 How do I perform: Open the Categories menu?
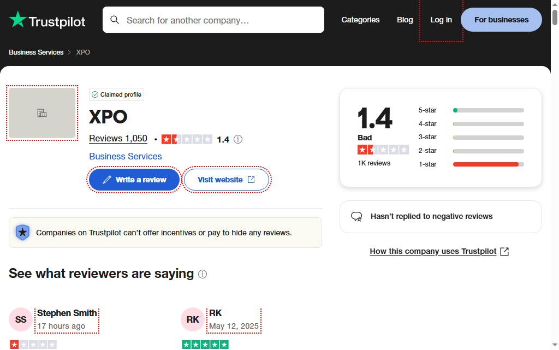point(360,20)
